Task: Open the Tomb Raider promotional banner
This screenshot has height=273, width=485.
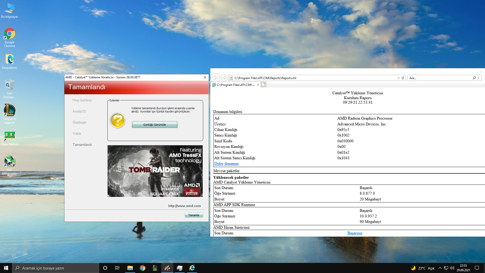Action: pos(155,171)
